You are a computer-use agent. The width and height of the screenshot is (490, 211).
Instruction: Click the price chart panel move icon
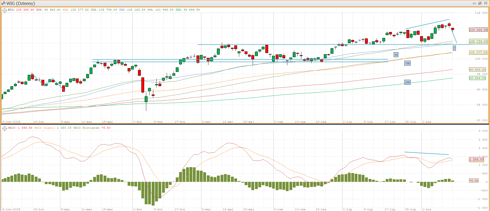point(4,11)
